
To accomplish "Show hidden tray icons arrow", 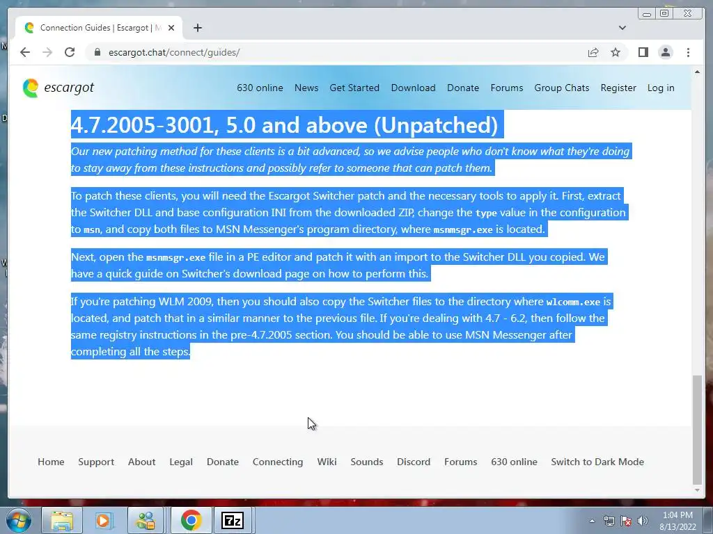I will 592,521.
